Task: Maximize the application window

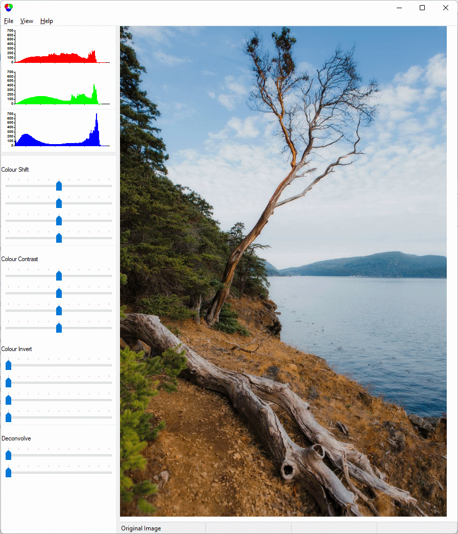Action: tap(422, 8)
